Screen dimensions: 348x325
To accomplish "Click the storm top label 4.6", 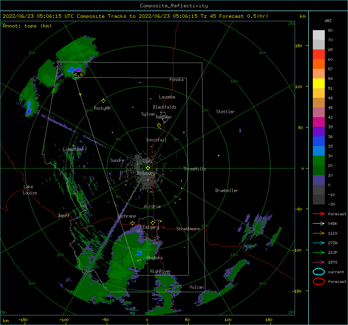I will point(78,75).
